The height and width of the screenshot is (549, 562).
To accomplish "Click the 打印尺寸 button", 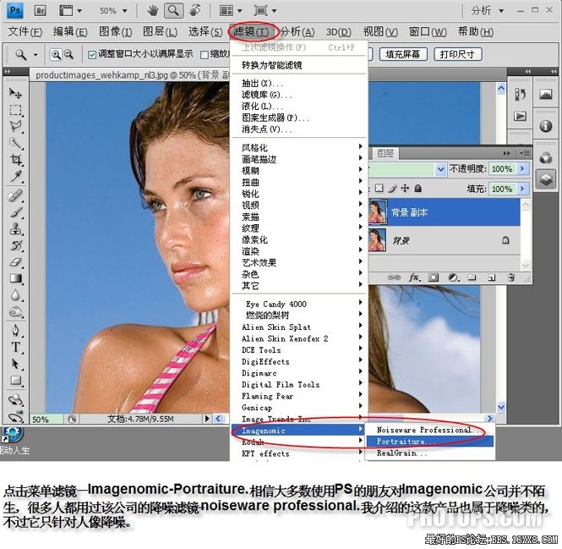I will 457,54.
